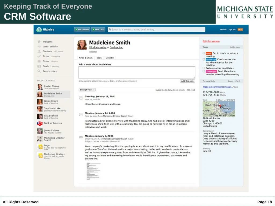Image resolution: width=275 pixels, height=206 pixels.
Task: Check the Evaluate other candidates checkbox
Action: tap(204, 68)
